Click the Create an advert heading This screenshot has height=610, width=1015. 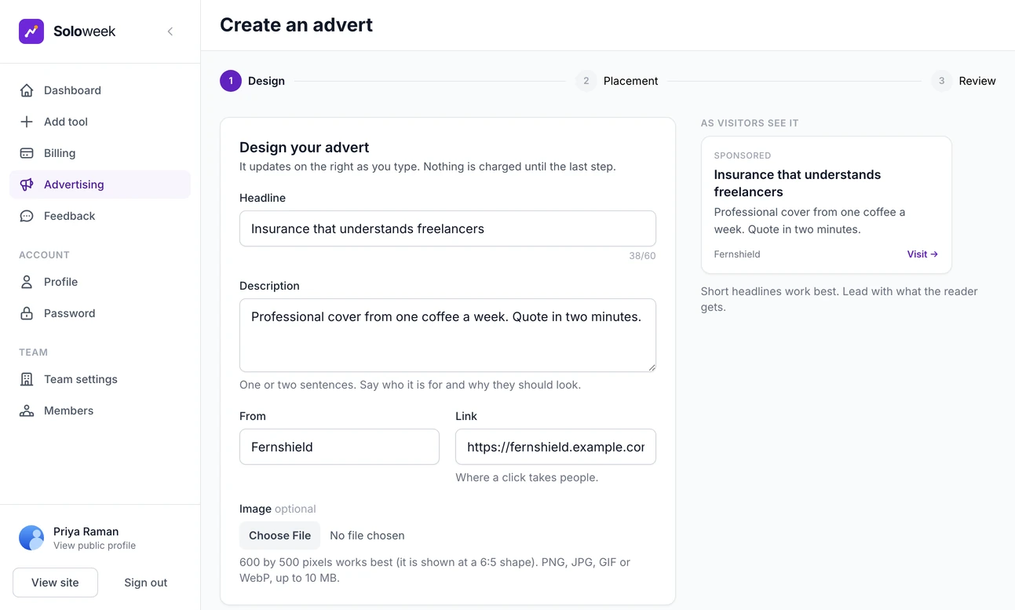coord(296,25)
